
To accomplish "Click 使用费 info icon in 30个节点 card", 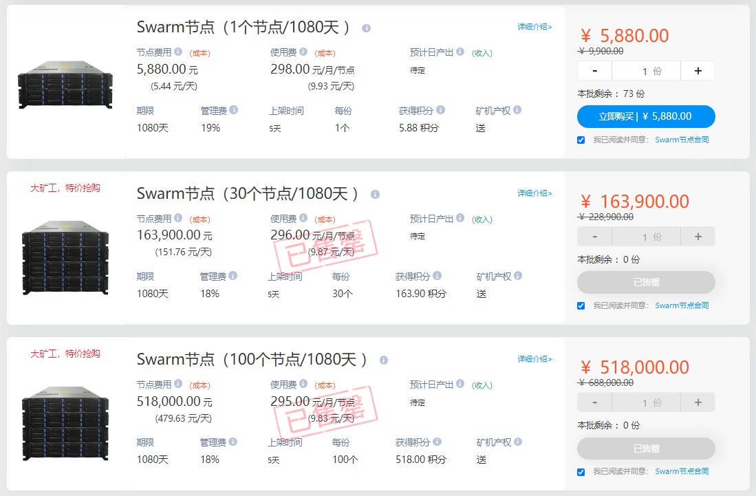I will coord(303,218).
